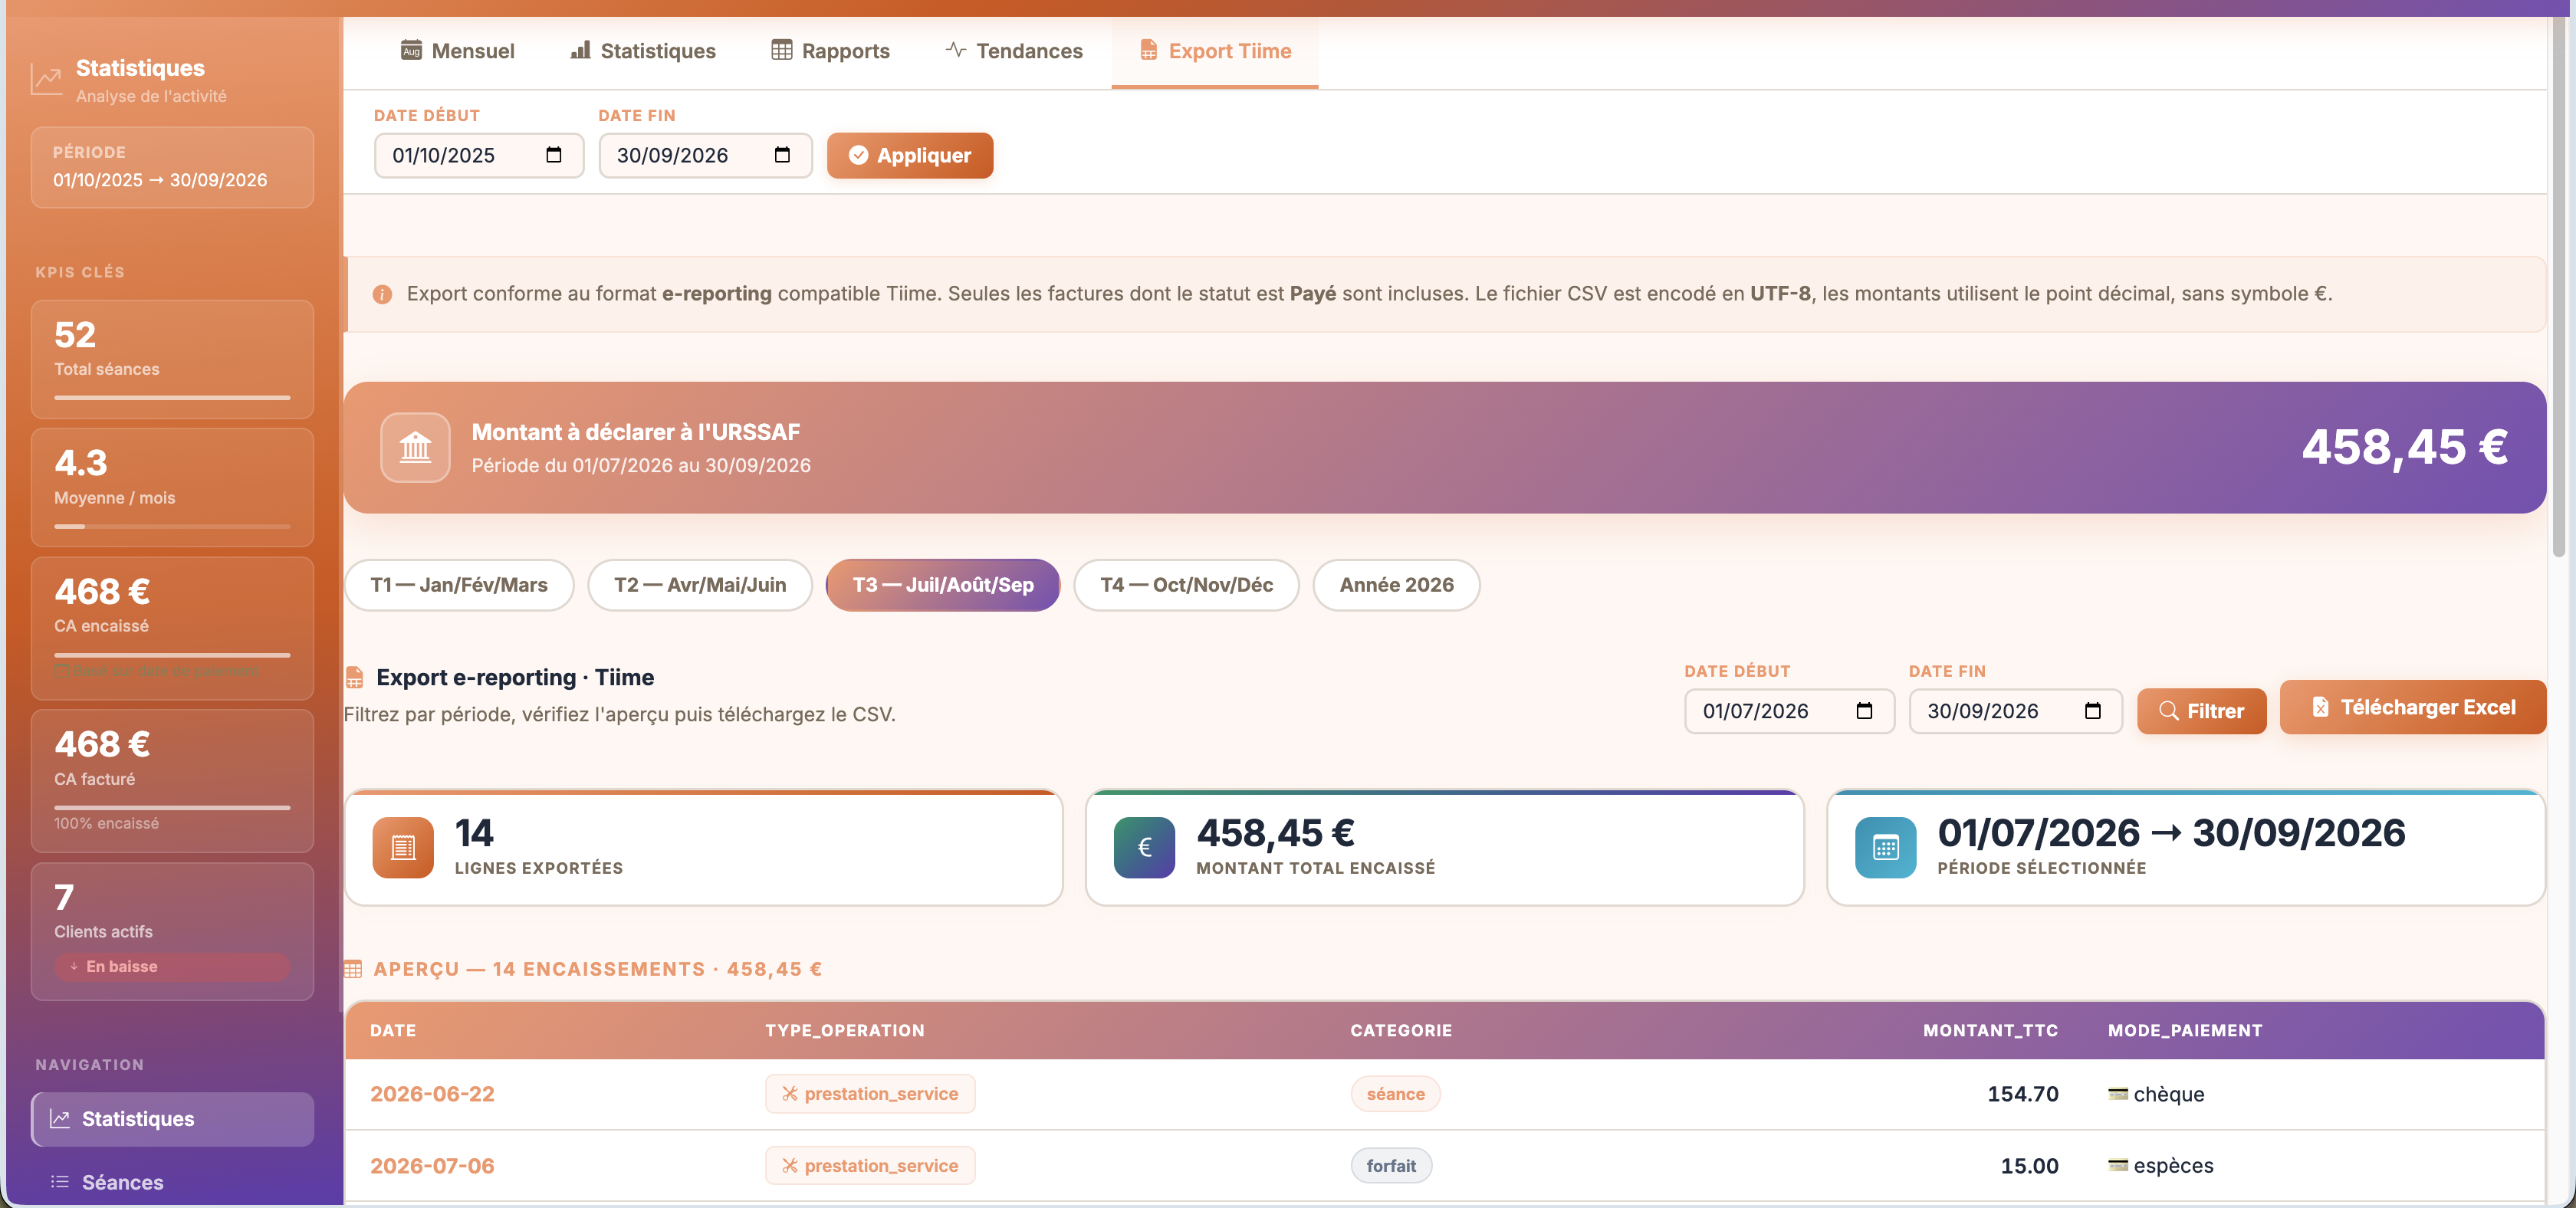The height and width of the screenshot is (1208, 2576).
Task: Select quarter T1 — Jan/Fév/Mars
Action: pos(459,584)
